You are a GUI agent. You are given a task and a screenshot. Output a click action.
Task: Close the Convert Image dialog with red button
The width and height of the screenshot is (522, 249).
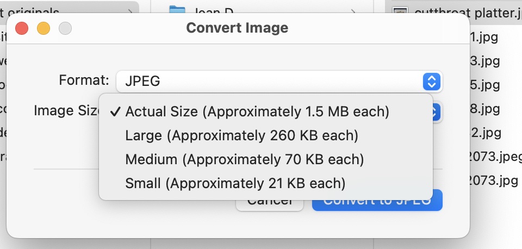22,28
